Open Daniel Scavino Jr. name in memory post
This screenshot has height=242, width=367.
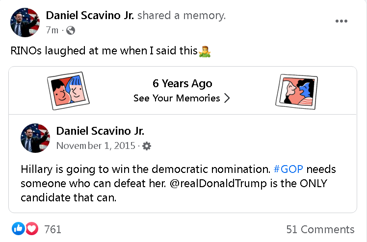point(100,131)
